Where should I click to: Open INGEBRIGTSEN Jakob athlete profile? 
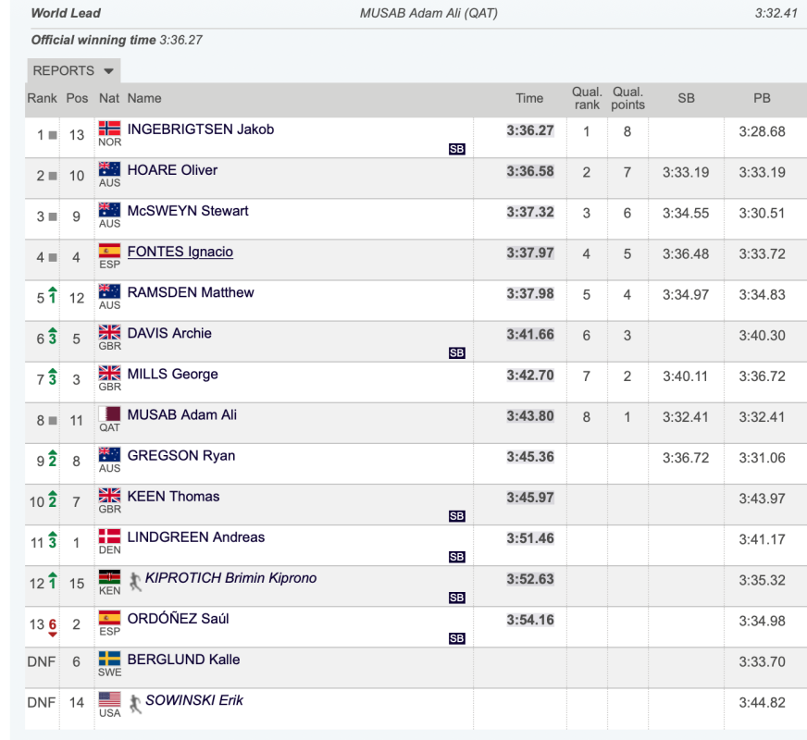point(201,129)
